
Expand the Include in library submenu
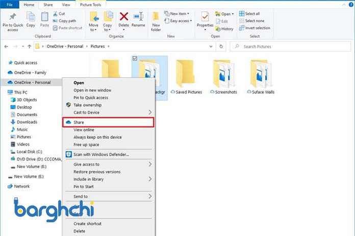click(x=109, y=179)
